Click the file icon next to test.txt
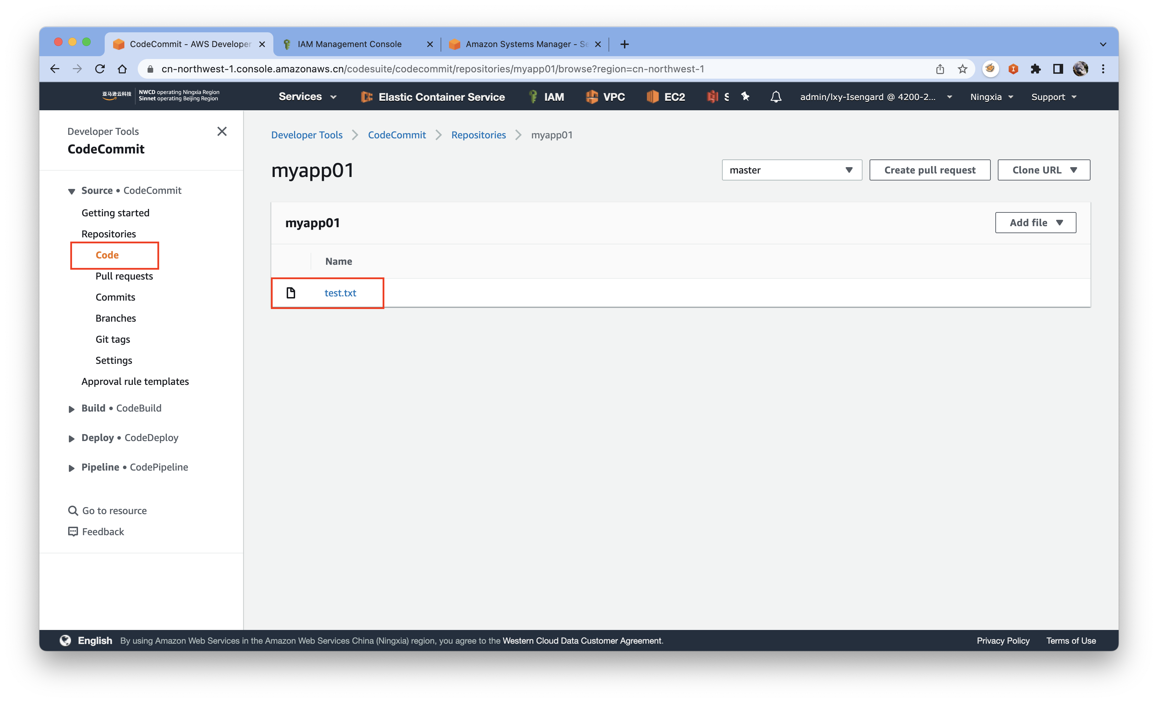 [291, 293]
